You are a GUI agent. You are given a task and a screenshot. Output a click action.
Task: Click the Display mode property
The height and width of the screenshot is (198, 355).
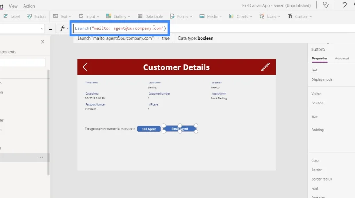tap(322, 79)
